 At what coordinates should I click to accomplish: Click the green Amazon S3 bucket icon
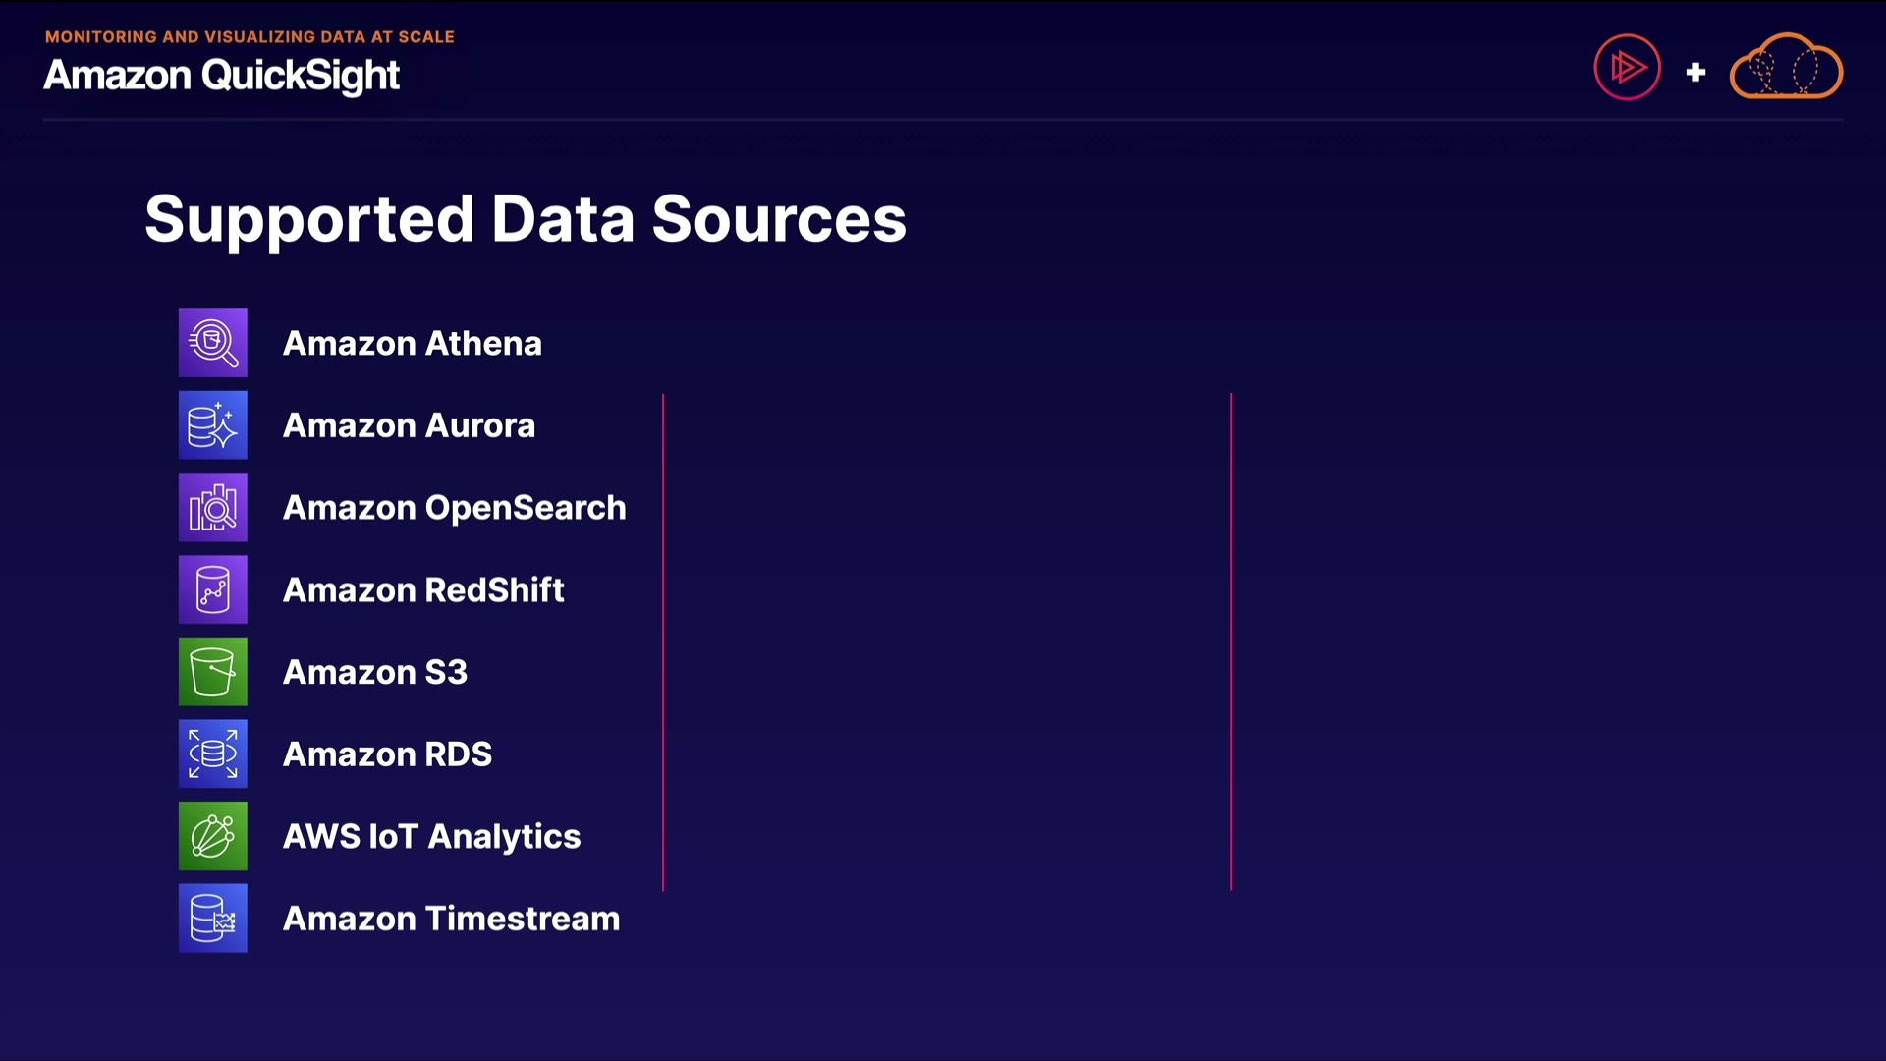point(212,672)
